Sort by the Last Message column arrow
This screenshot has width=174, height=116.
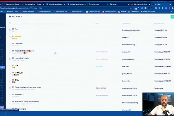coord(166,23)
